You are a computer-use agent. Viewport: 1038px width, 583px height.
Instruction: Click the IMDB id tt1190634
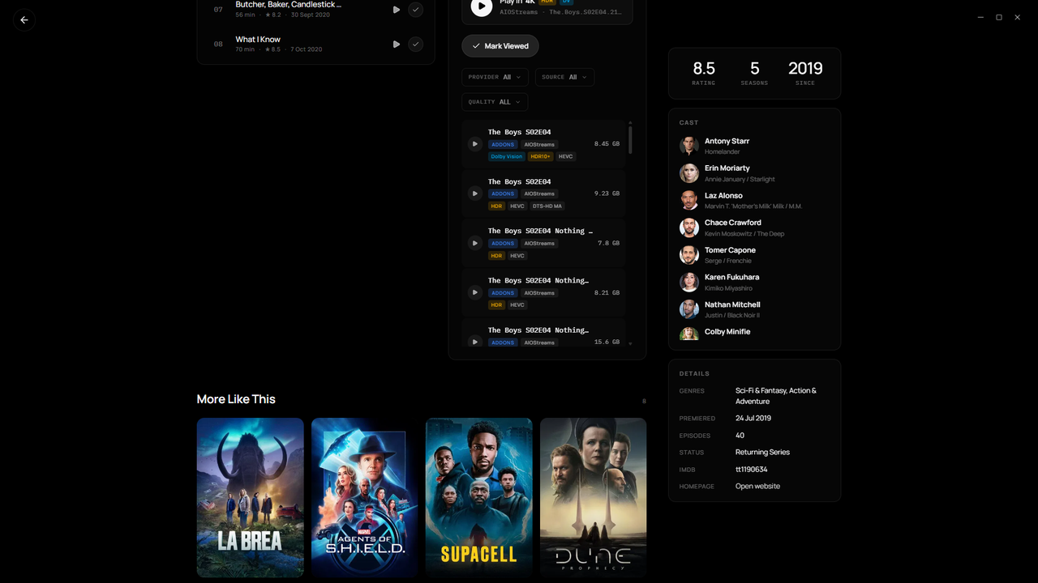pyautogui.click(x=751, y=470)
